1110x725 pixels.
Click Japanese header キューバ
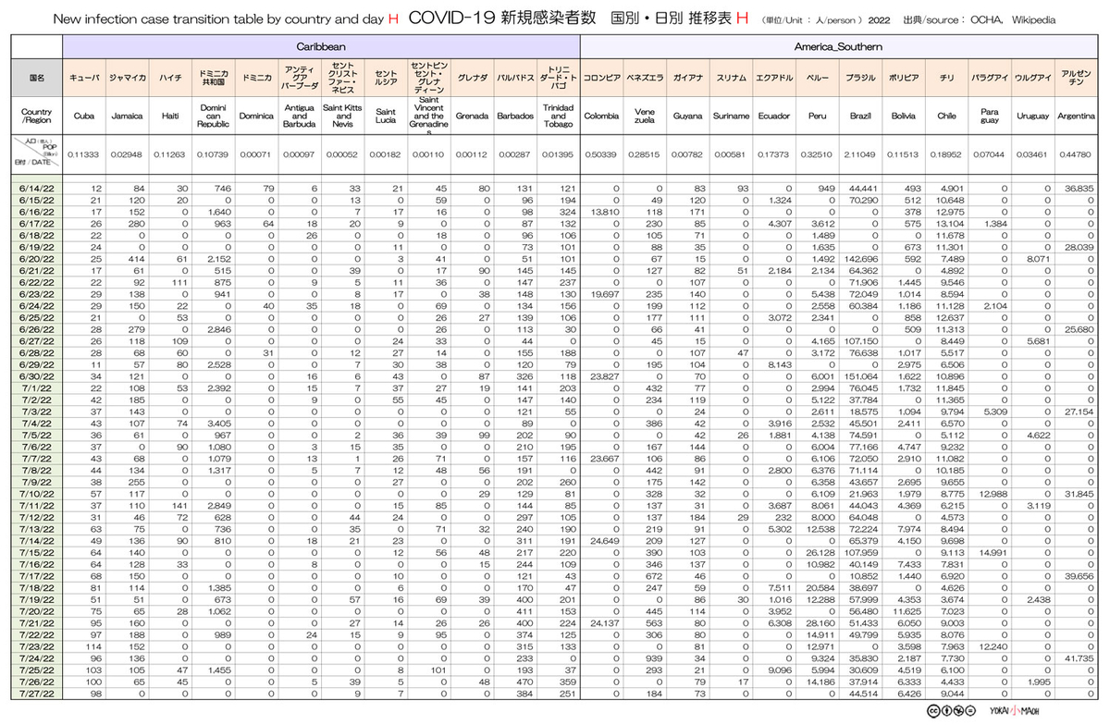point(84,80)
